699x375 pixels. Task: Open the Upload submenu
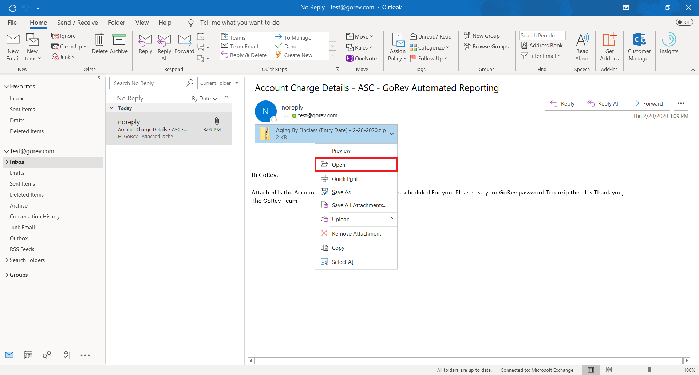356,219
